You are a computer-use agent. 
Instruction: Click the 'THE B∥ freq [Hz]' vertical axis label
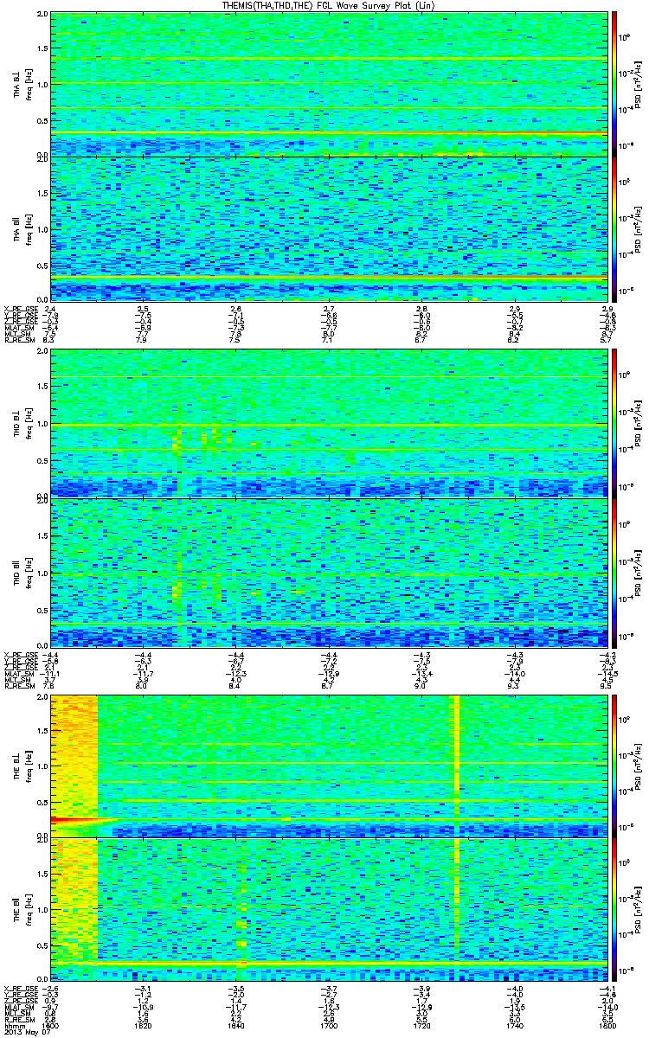[22, 909]
